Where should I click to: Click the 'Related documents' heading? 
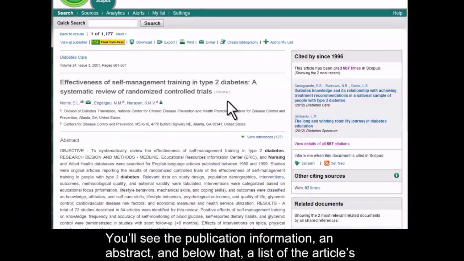tap(319, 204)
